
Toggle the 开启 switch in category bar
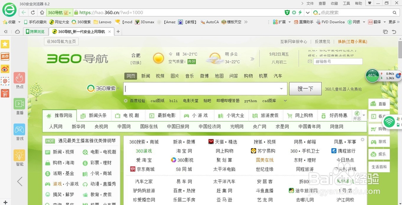[357, 115]
